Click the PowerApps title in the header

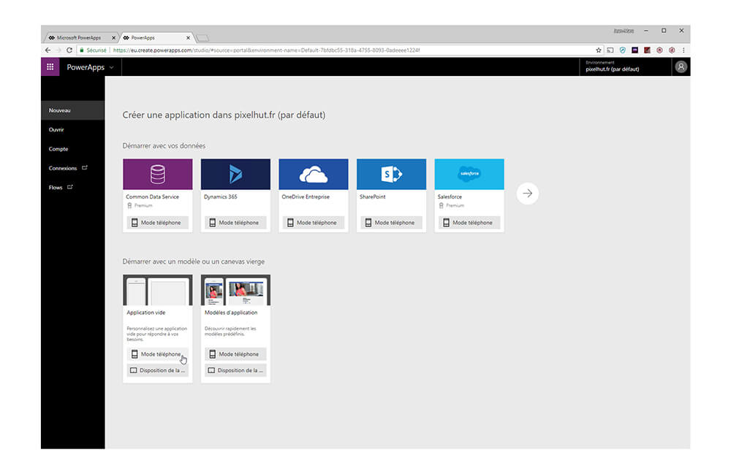(x=86, y=67)
